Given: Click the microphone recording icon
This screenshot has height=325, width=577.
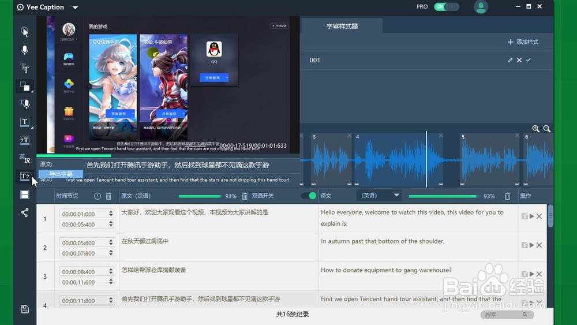Looking at the screenshot, I should click(25, 50).
